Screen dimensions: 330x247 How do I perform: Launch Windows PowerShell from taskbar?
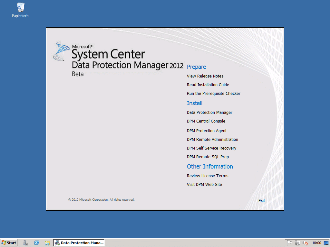pyautogui.click(x=36, y=243)
